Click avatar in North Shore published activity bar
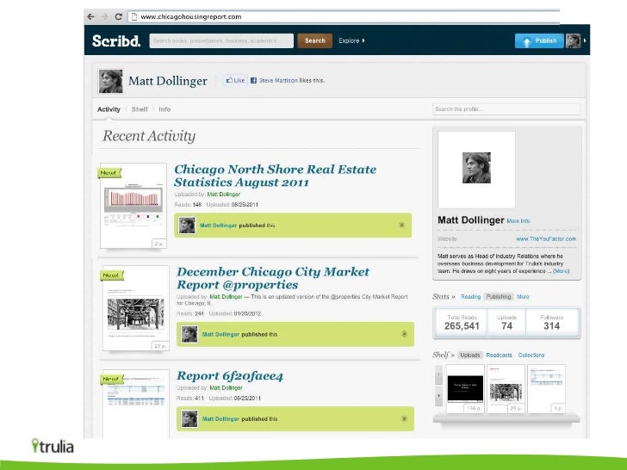The image size is (627, 470). 187,226
